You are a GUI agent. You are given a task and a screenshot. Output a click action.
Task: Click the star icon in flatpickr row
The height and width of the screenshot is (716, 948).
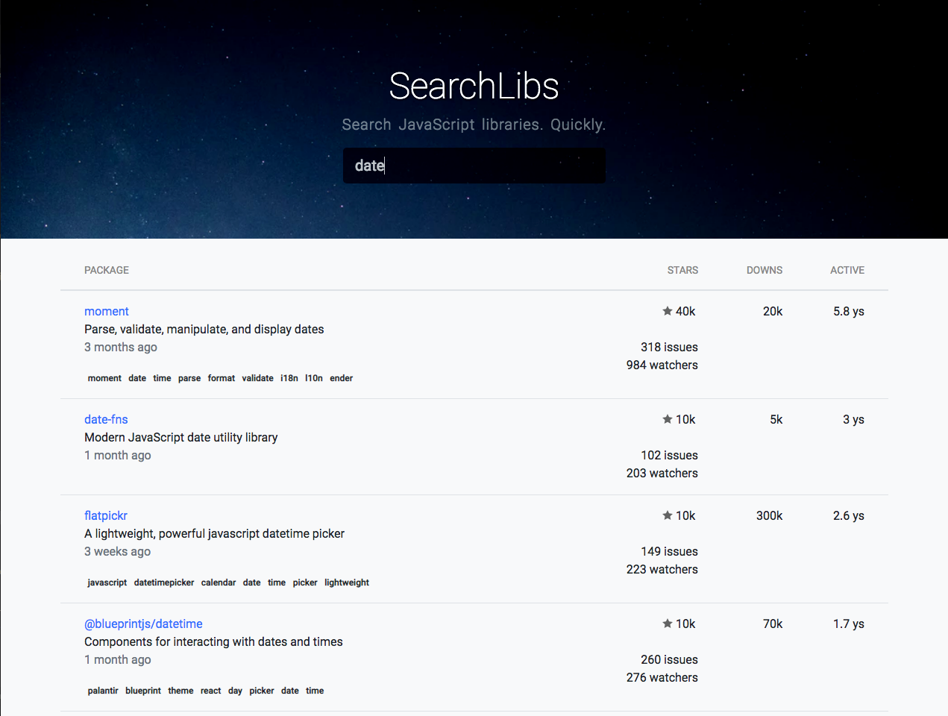[x=668, y=515]
